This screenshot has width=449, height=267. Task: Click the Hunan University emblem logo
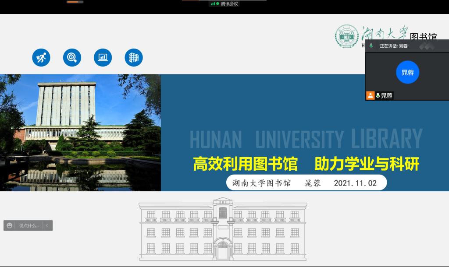coord(347,36)
